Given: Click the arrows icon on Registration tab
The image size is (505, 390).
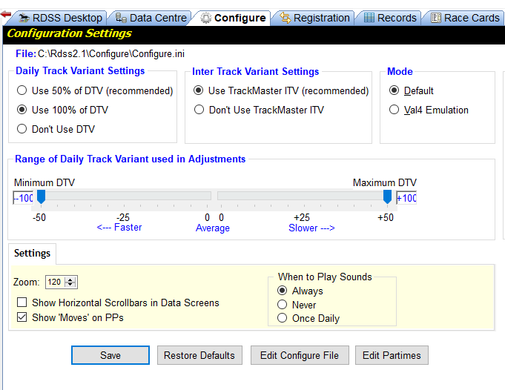Looking at the screenshot, I should point(285,18).
